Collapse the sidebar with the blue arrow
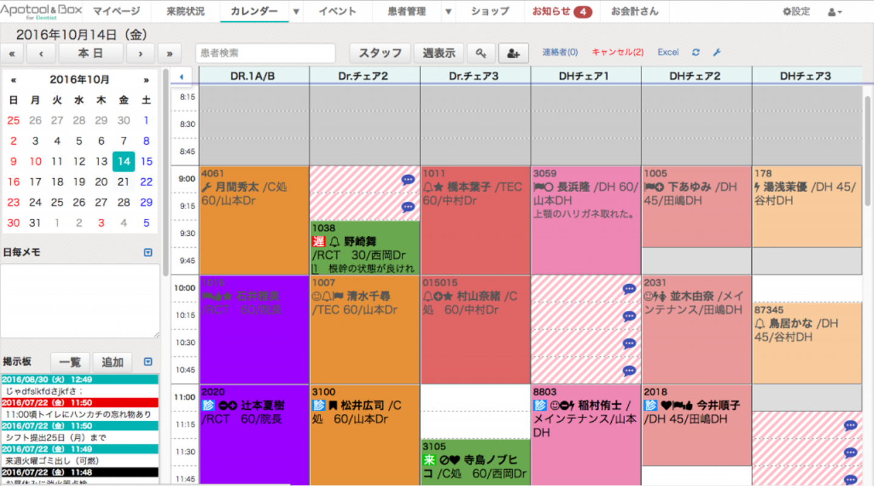874x486 pixels. tap(181, 76)
